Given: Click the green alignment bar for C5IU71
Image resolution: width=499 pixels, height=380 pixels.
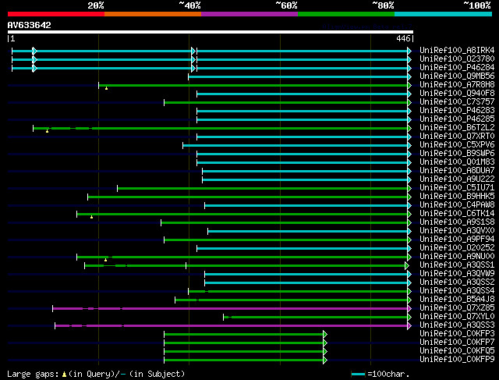Looking at the screenshot, I should [264, 189].
